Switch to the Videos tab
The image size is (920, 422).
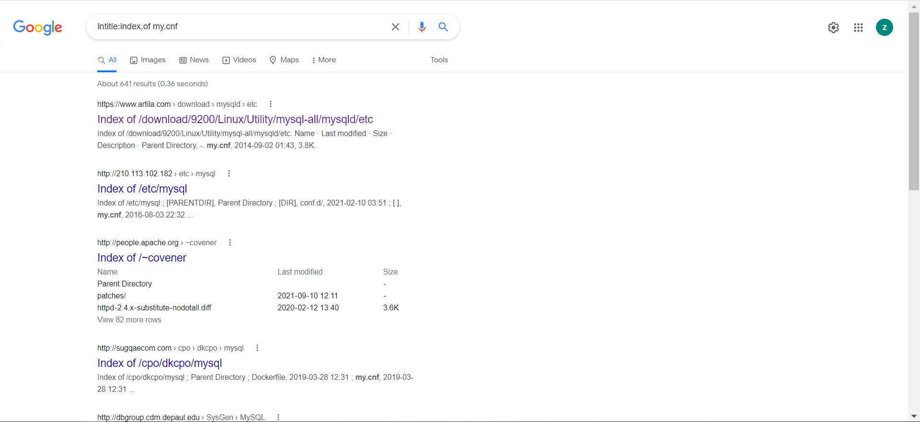pyautogui.click(x=239, y=60)
